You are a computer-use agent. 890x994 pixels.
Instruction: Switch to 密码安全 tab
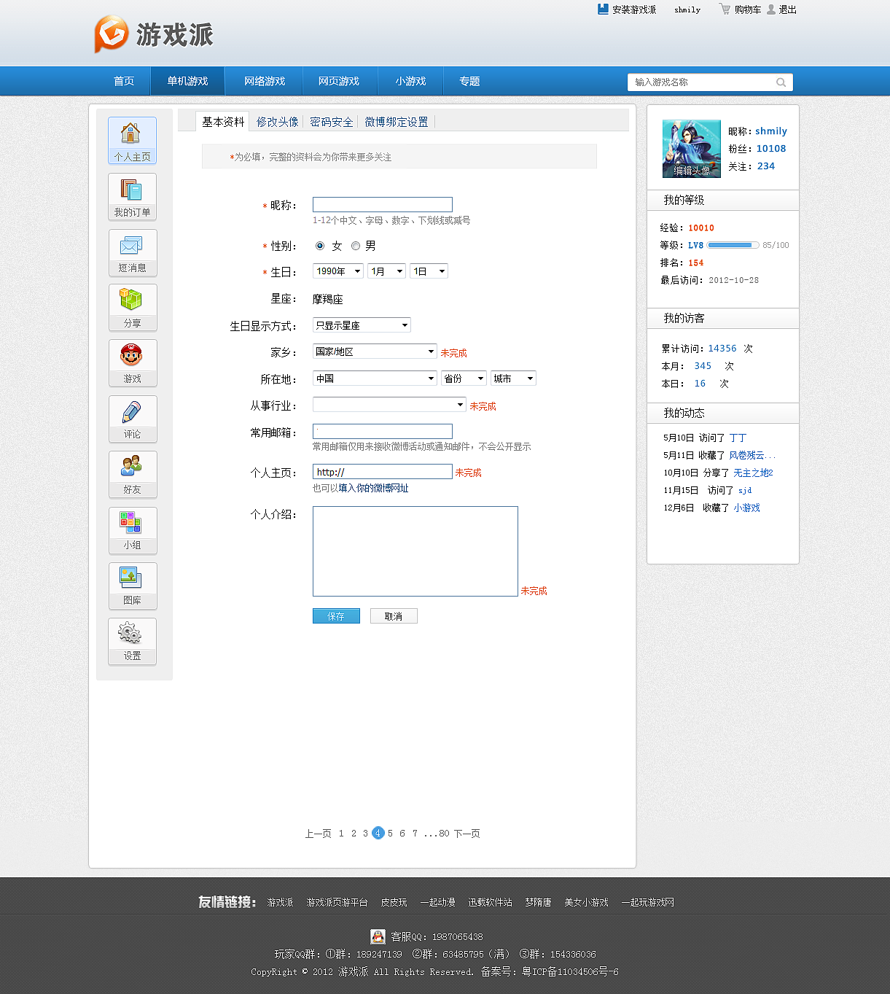[332, 122]
